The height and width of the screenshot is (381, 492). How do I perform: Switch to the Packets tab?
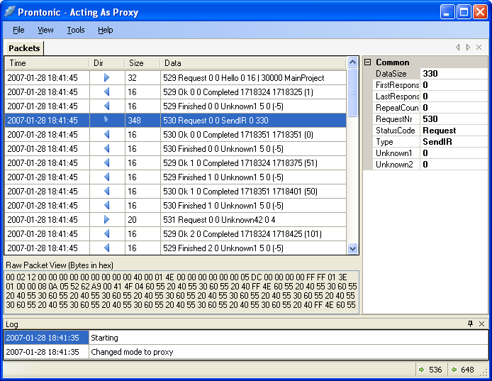[x=24, y=48]
